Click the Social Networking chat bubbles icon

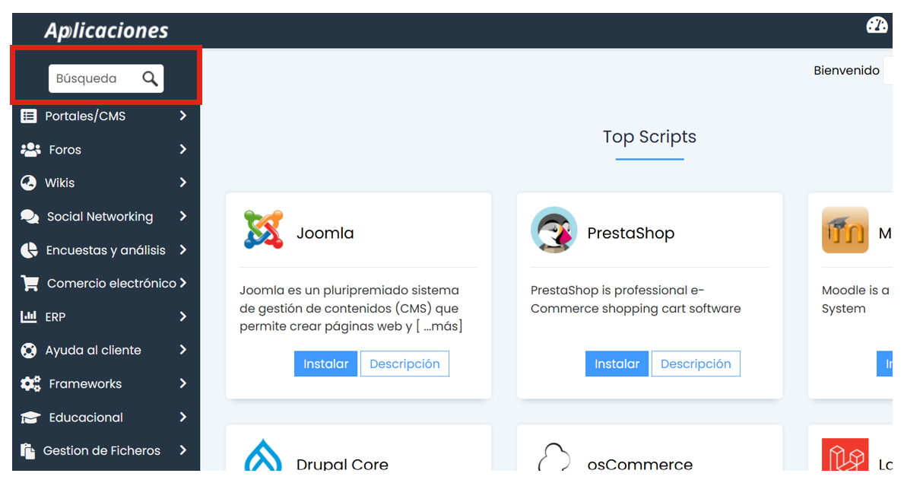30,217
